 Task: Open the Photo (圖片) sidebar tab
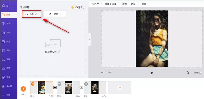click(6, 41)
